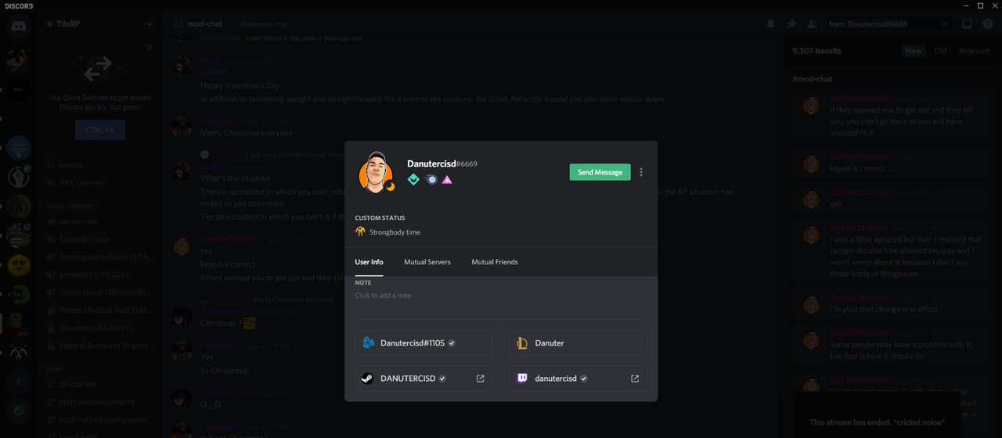Open pinned messages pin icon
The height and width of the screenshot is (438, 1002).
click(791, 24)
